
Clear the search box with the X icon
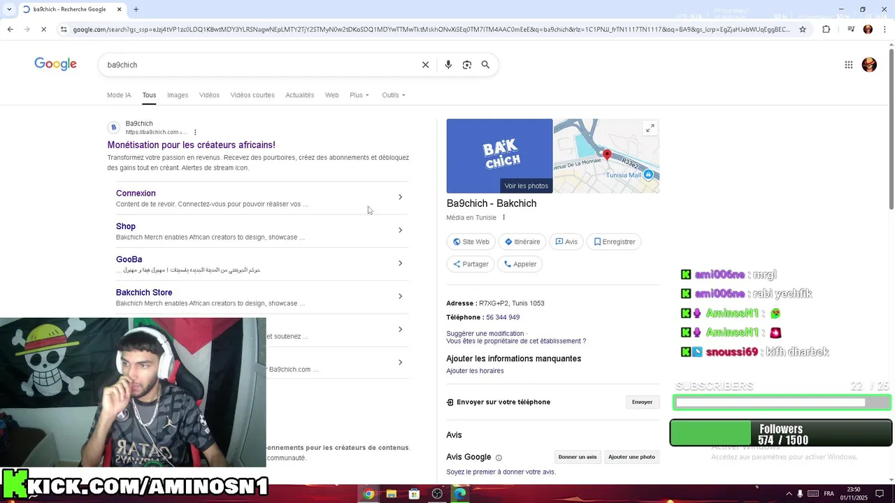tap(425, 65)
